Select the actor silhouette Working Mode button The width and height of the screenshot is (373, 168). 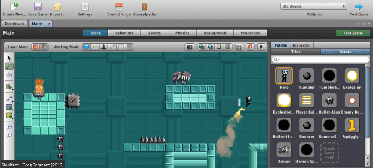103,47
